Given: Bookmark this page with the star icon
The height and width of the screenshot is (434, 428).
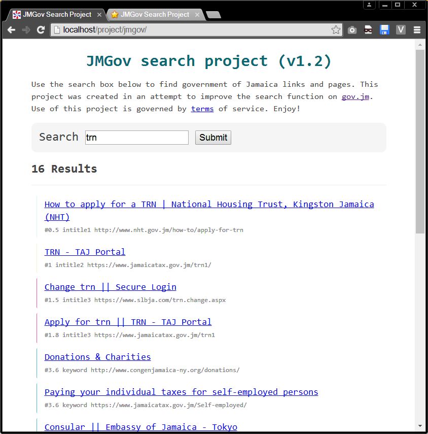Looking at the screenshot, I should [336, 29].
